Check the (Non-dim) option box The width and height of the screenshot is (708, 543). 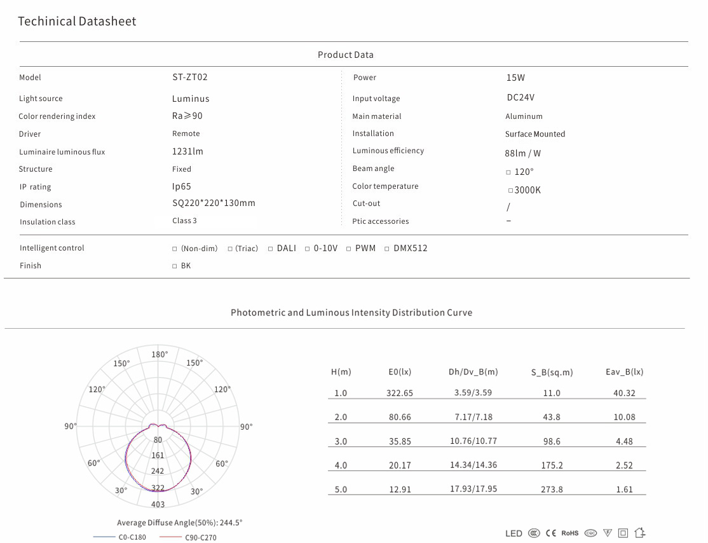point(175,249)
